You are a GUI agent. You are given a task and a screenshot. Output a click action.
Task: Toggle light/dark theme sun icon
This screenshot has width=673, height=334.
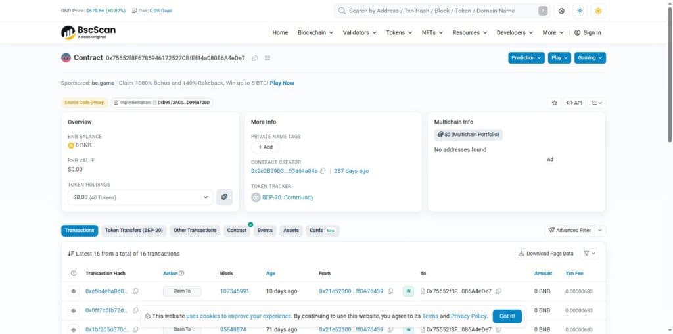click(580, 11)
